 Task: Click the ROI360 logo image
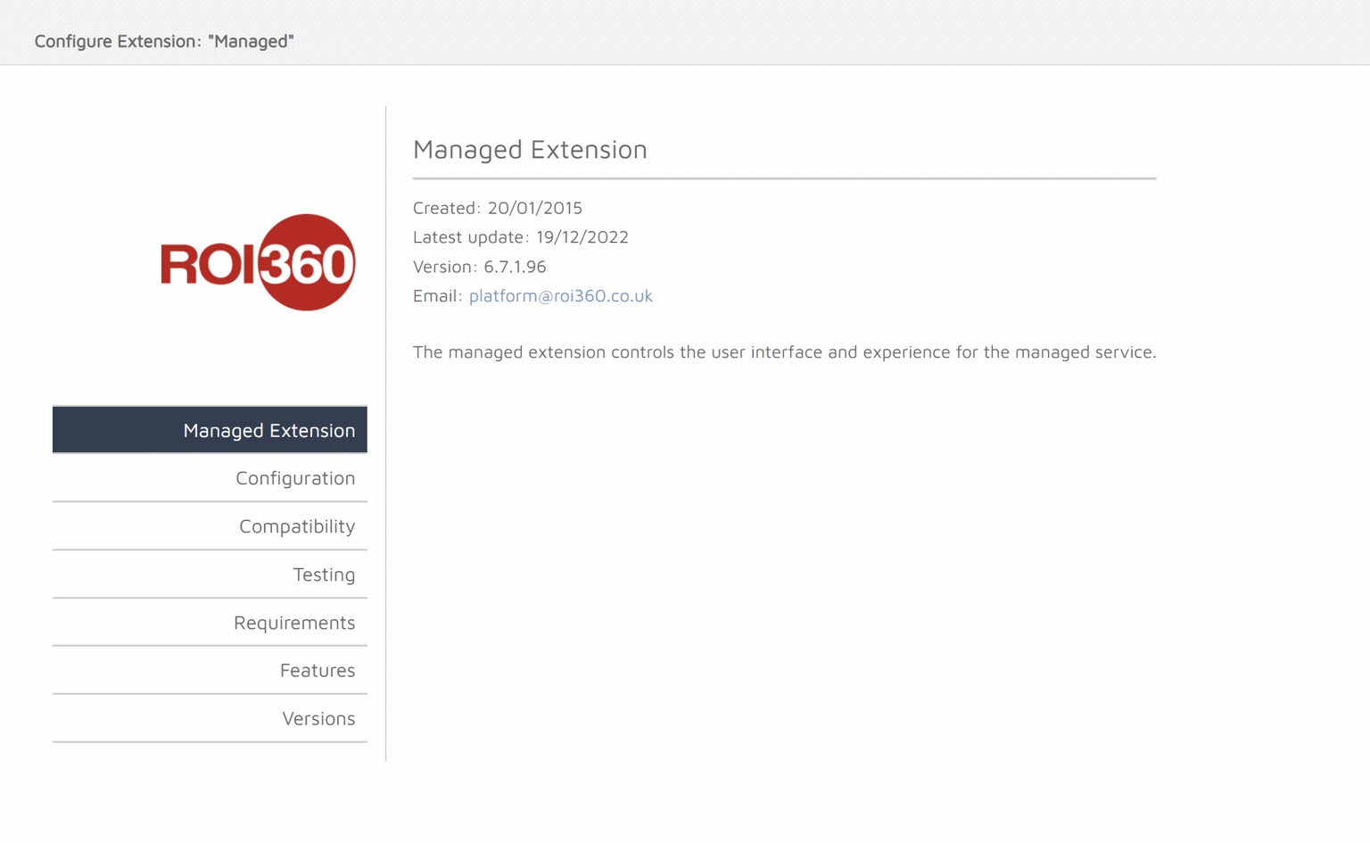(258, 262)
